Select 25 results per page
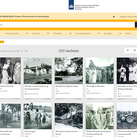The width and height of the screenshot is (137, 137). (18, 51)
